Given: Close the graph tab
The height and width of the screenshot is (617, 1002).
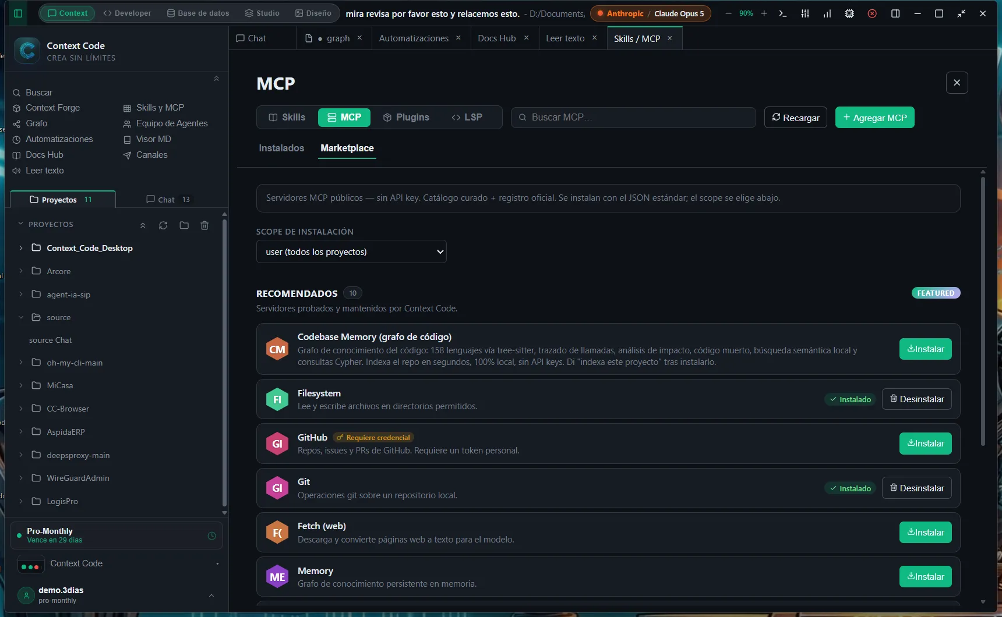Looking at the screenshot, I should click(359, 38).
